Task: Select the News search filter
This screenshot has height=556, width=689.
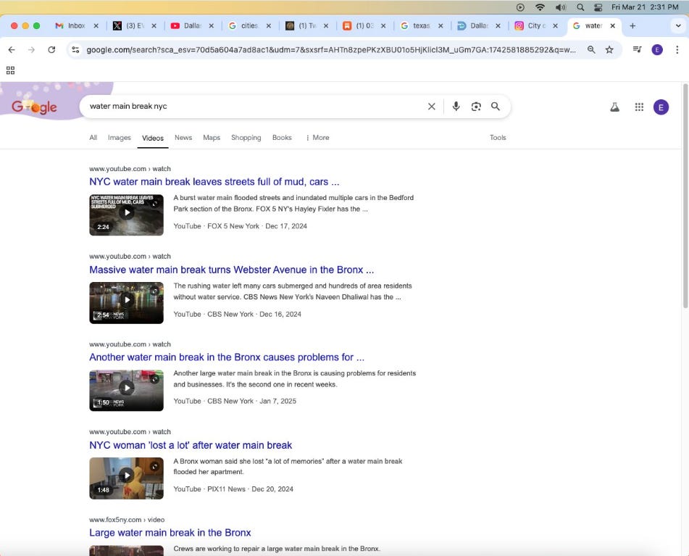Action: tap(183, 138)
